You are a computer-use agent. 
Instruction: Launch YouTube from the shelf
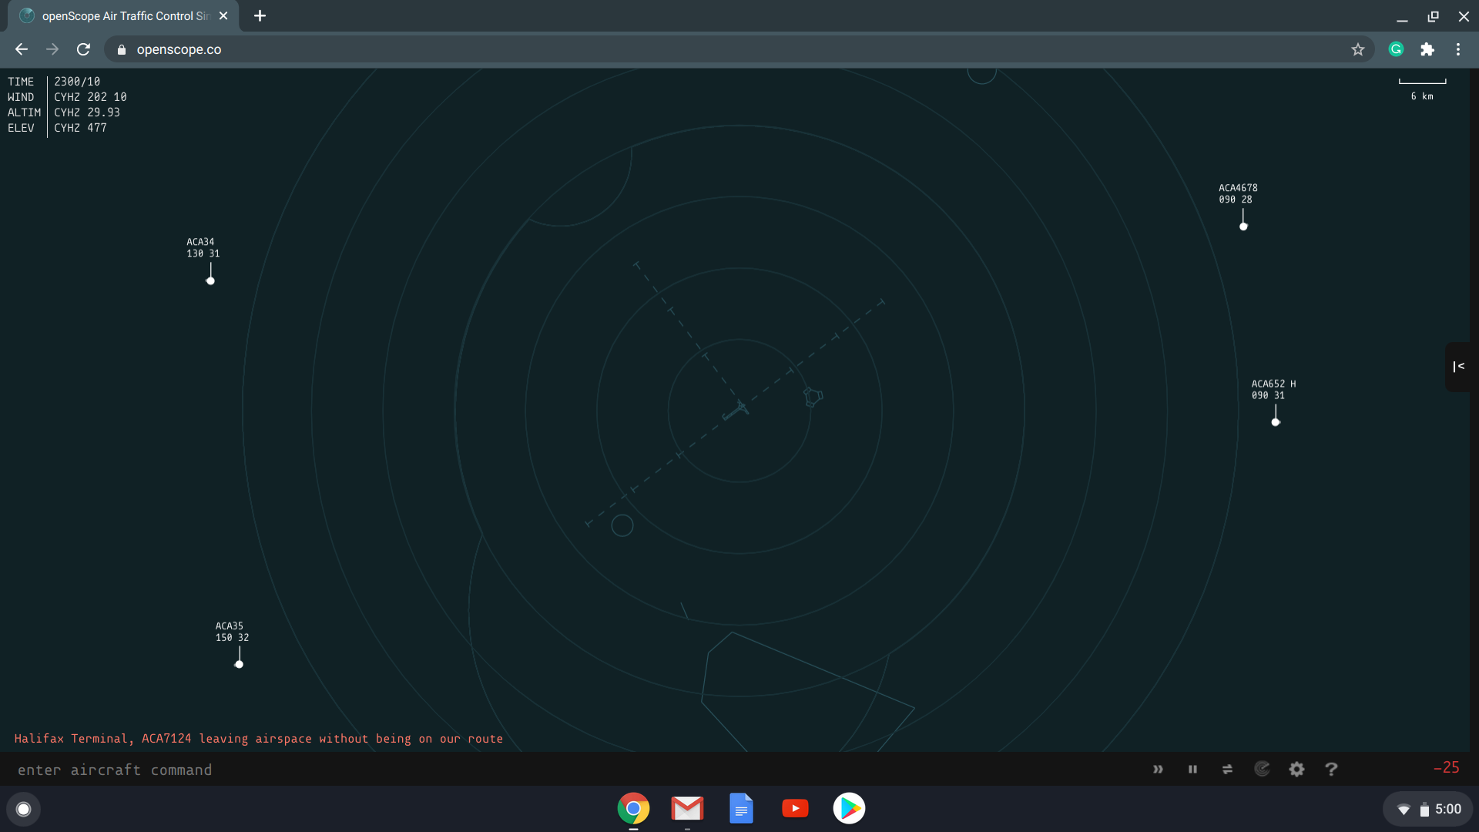pyautogui.click(x=795, y=808)
